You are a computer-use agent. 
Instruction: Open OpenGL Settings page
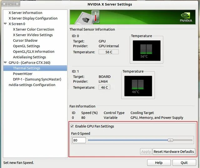[26, 46]
